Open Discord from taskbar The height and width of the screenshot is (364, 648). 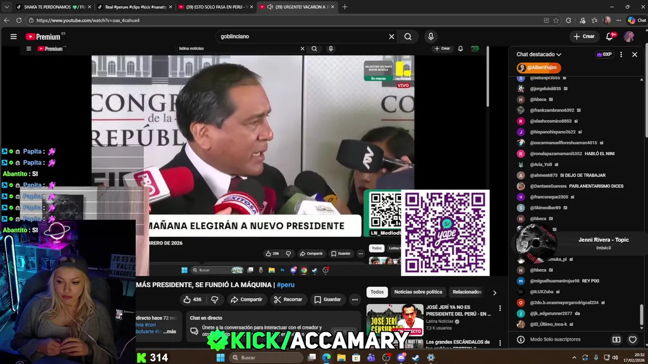tap(401, 357)
